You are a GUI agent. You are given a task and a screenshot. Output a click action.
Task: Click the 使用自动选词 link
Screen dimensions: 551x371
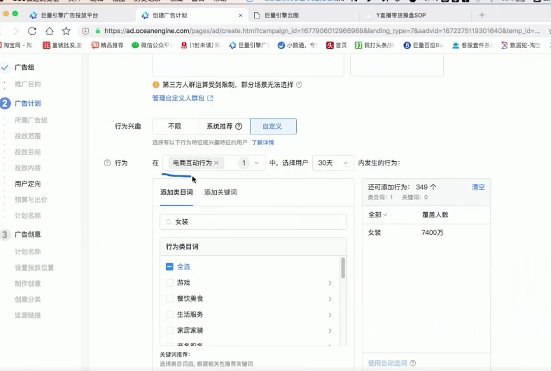coord(388,363)
